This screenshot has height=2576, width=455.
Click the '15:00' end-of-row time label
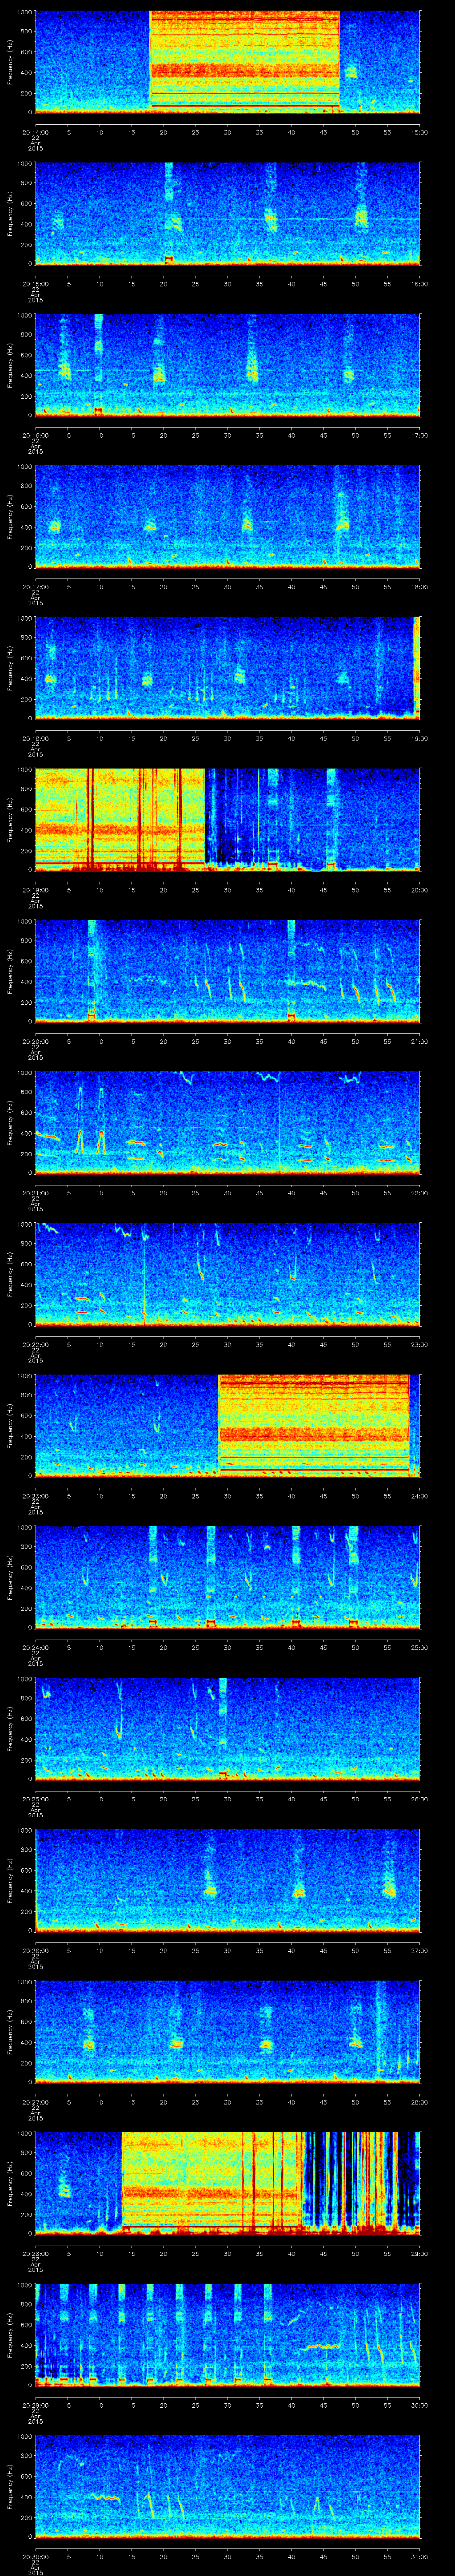click(420, 132)
